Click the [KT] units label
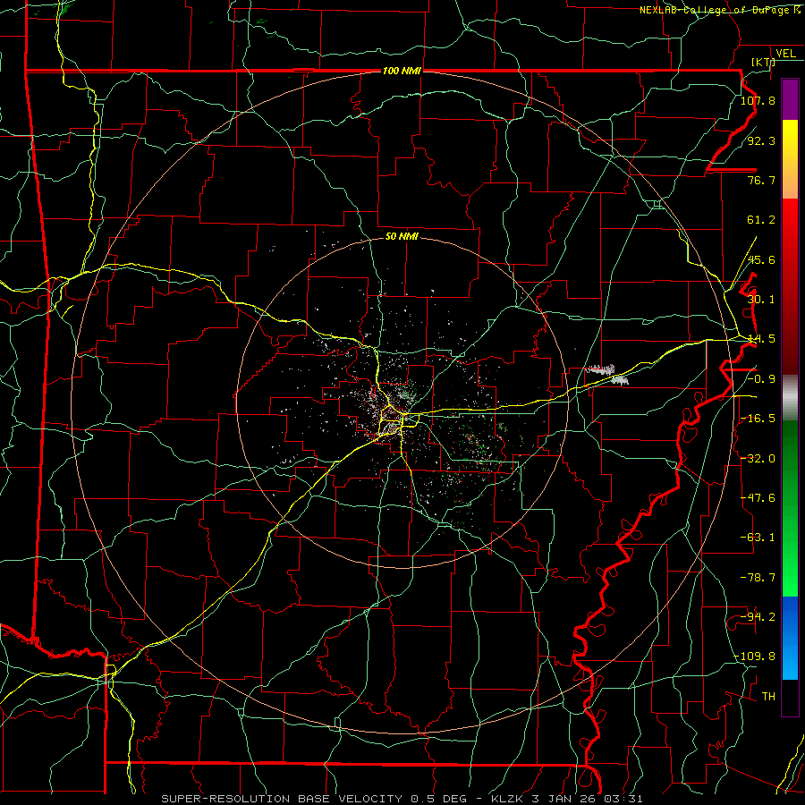805x805 pixels. tap(763, 62)
